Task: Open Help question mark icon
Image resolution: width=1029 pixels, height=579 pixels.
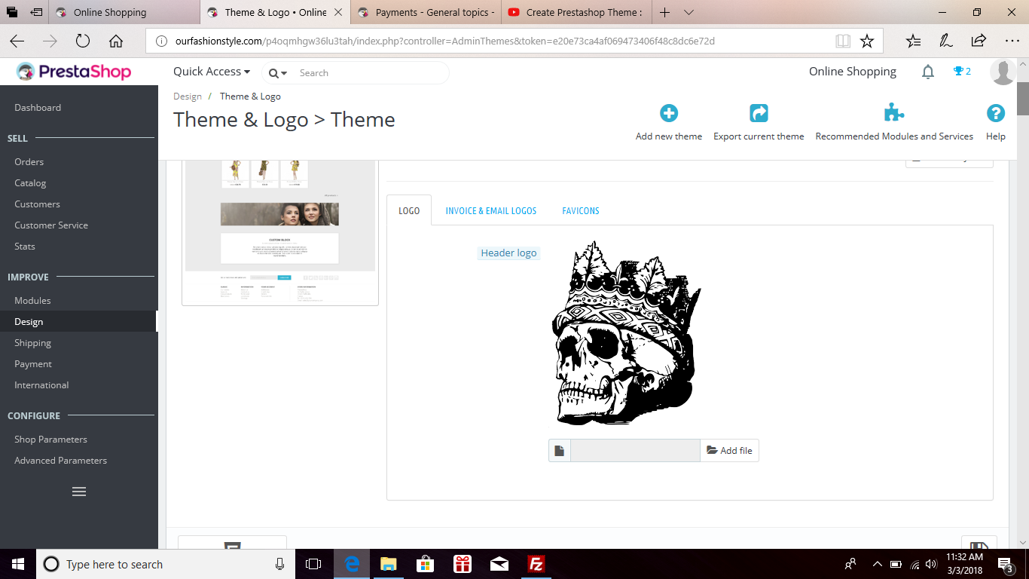Action: click(x=996, y=113)
